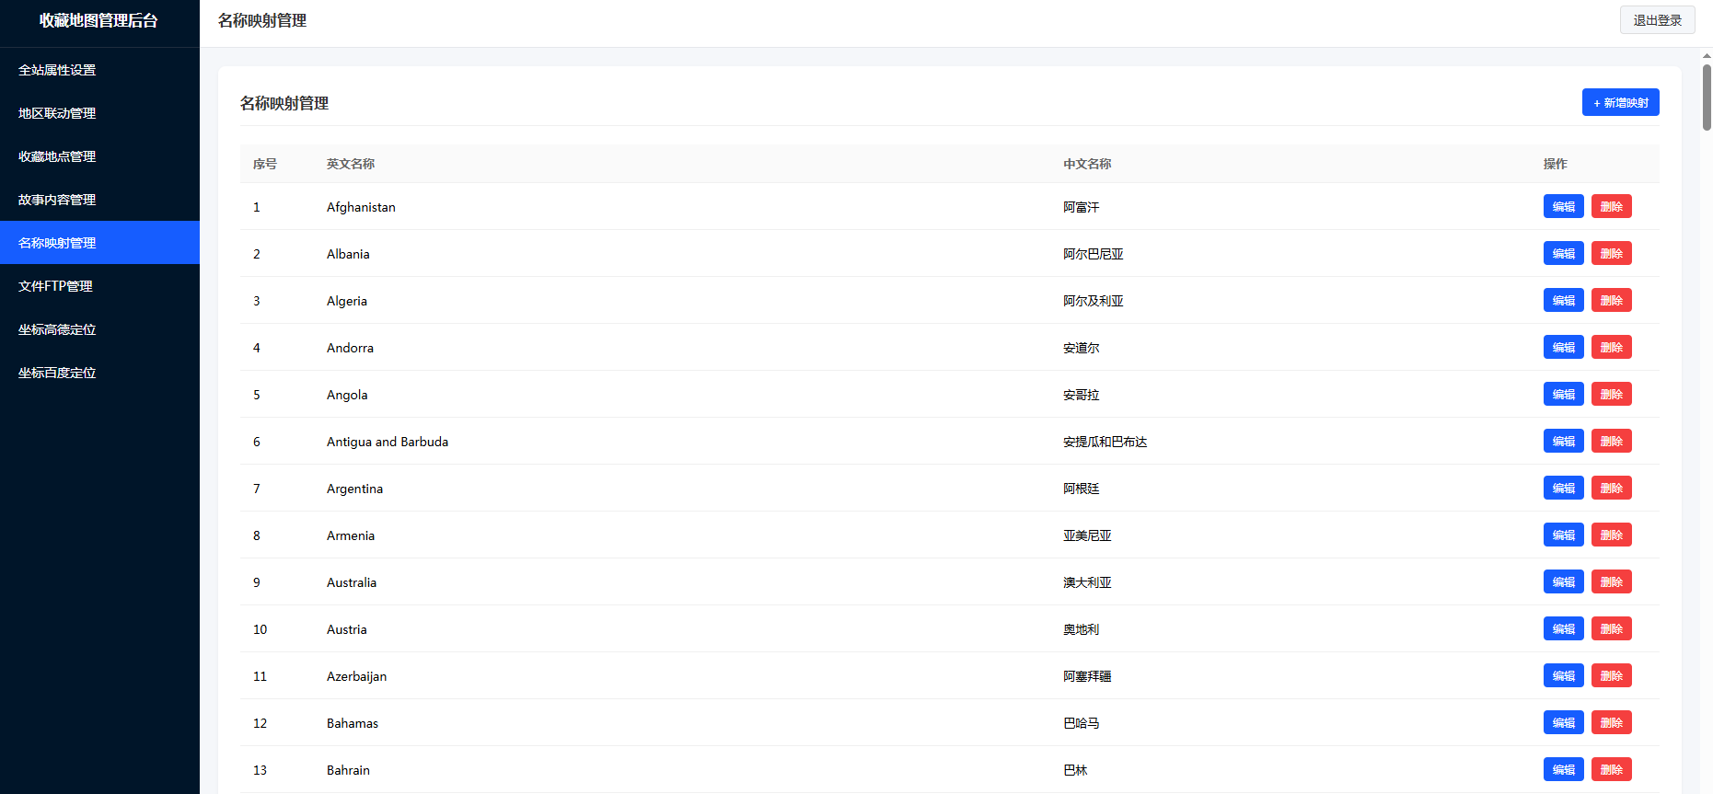The width and height of the screenshot is (1713, 794).
Task: Select Chinese name 阿尔巴尼亚
Action: (1094, 254)
